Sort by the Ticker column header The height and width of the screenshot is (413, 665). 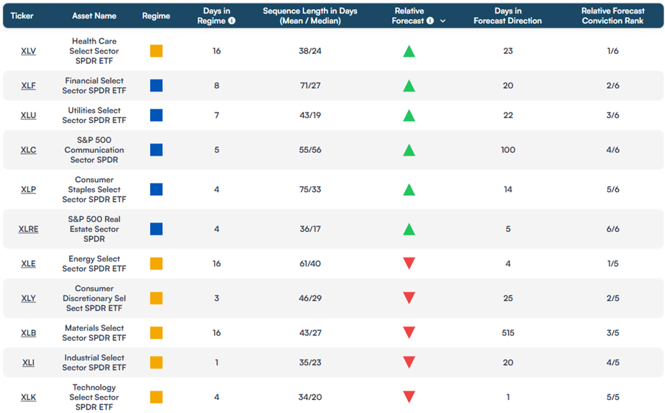22,16
